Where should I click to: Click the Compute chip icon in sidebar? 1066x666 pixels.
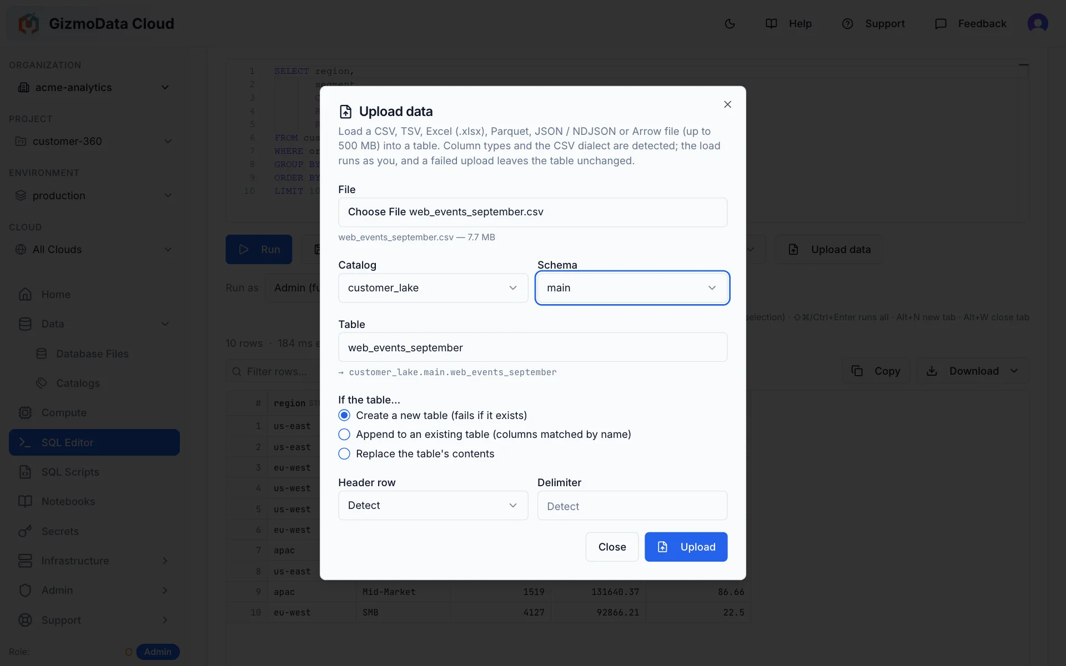pyautogui.click(x=25, y=413)
